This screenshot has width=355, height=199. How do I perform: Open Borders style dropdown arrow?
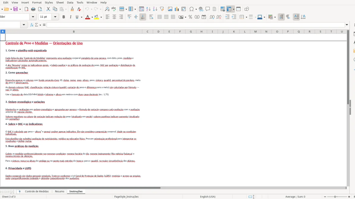(x=246, y=17)
